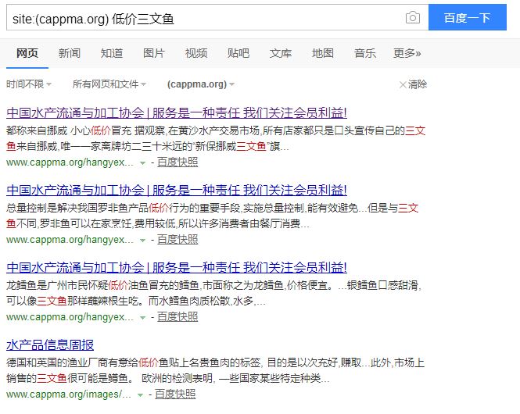Expand dropdown arrow beside cappma.org/images URL
This screenshot has height=414, width=520.
140,394
